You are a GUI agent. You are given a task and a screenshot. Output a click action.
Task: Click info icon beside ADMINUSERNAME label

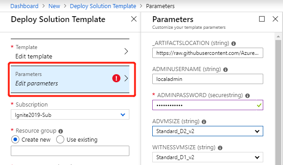[x=226, y=70]
